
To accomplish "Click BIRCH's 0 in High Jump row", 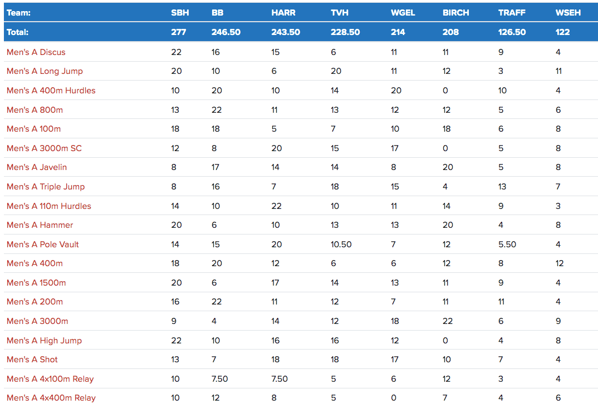I will (x=445, y=341).
